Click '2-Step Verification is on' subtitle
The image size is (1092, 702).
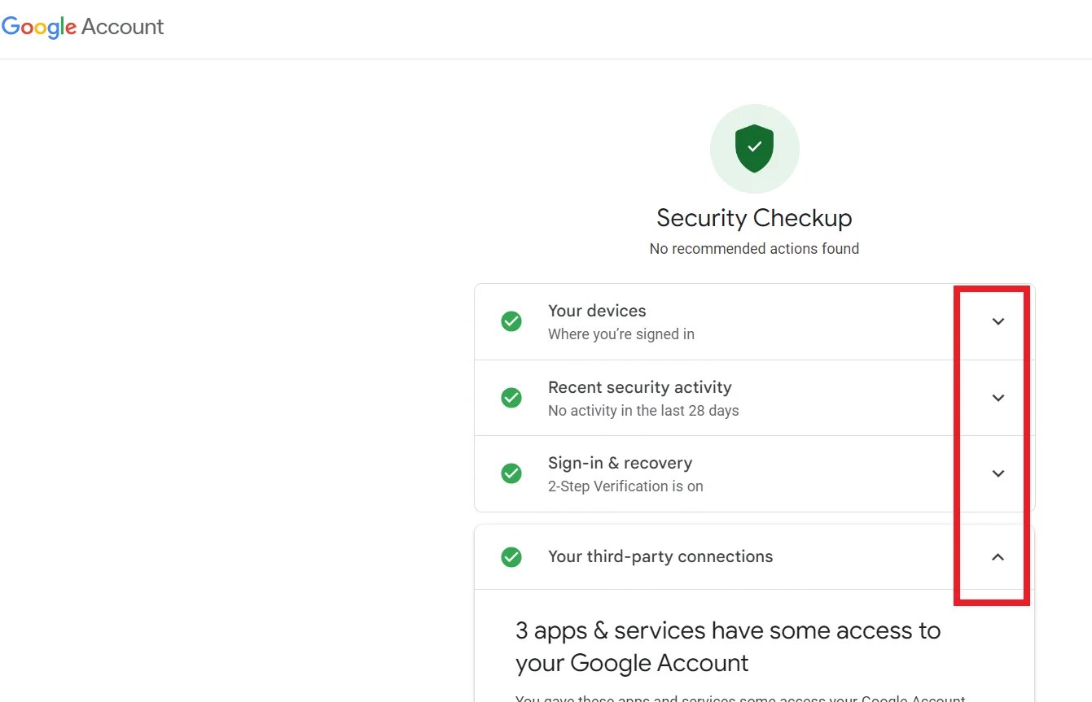click(625, 486)
